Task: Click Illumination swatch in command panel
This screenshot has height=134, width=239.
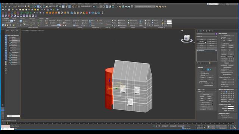Action: (231, 108)
